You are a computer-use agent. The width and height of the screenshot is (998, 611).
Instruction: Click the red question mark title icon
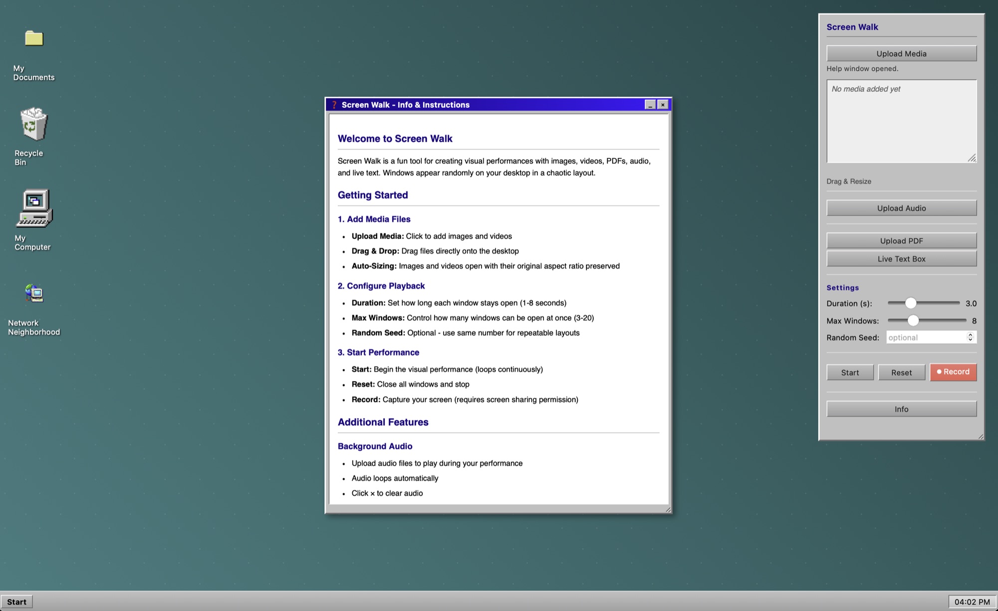[334, 105]
